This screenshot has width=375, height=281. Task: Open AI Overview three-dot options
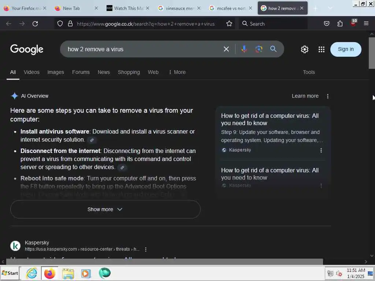[x=328, y=96]
